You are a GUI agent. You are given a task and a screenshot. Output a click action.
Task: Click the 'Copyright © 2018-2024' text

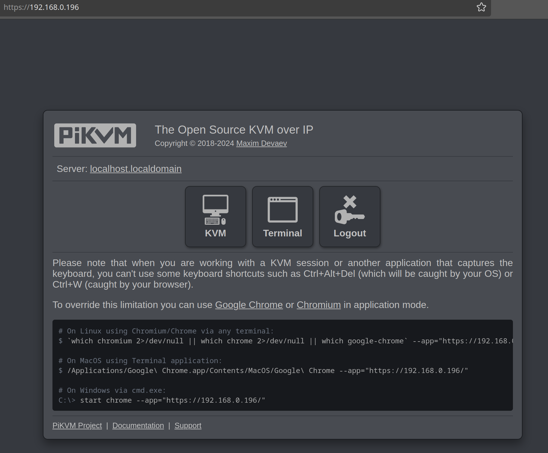click(194, 144)
